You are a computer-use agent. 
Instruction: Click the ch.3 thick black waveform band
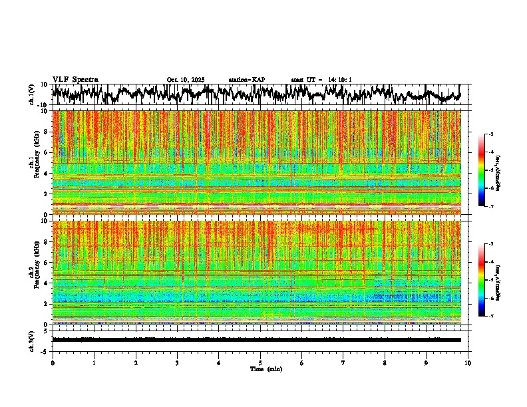click(x=257, y=340)
